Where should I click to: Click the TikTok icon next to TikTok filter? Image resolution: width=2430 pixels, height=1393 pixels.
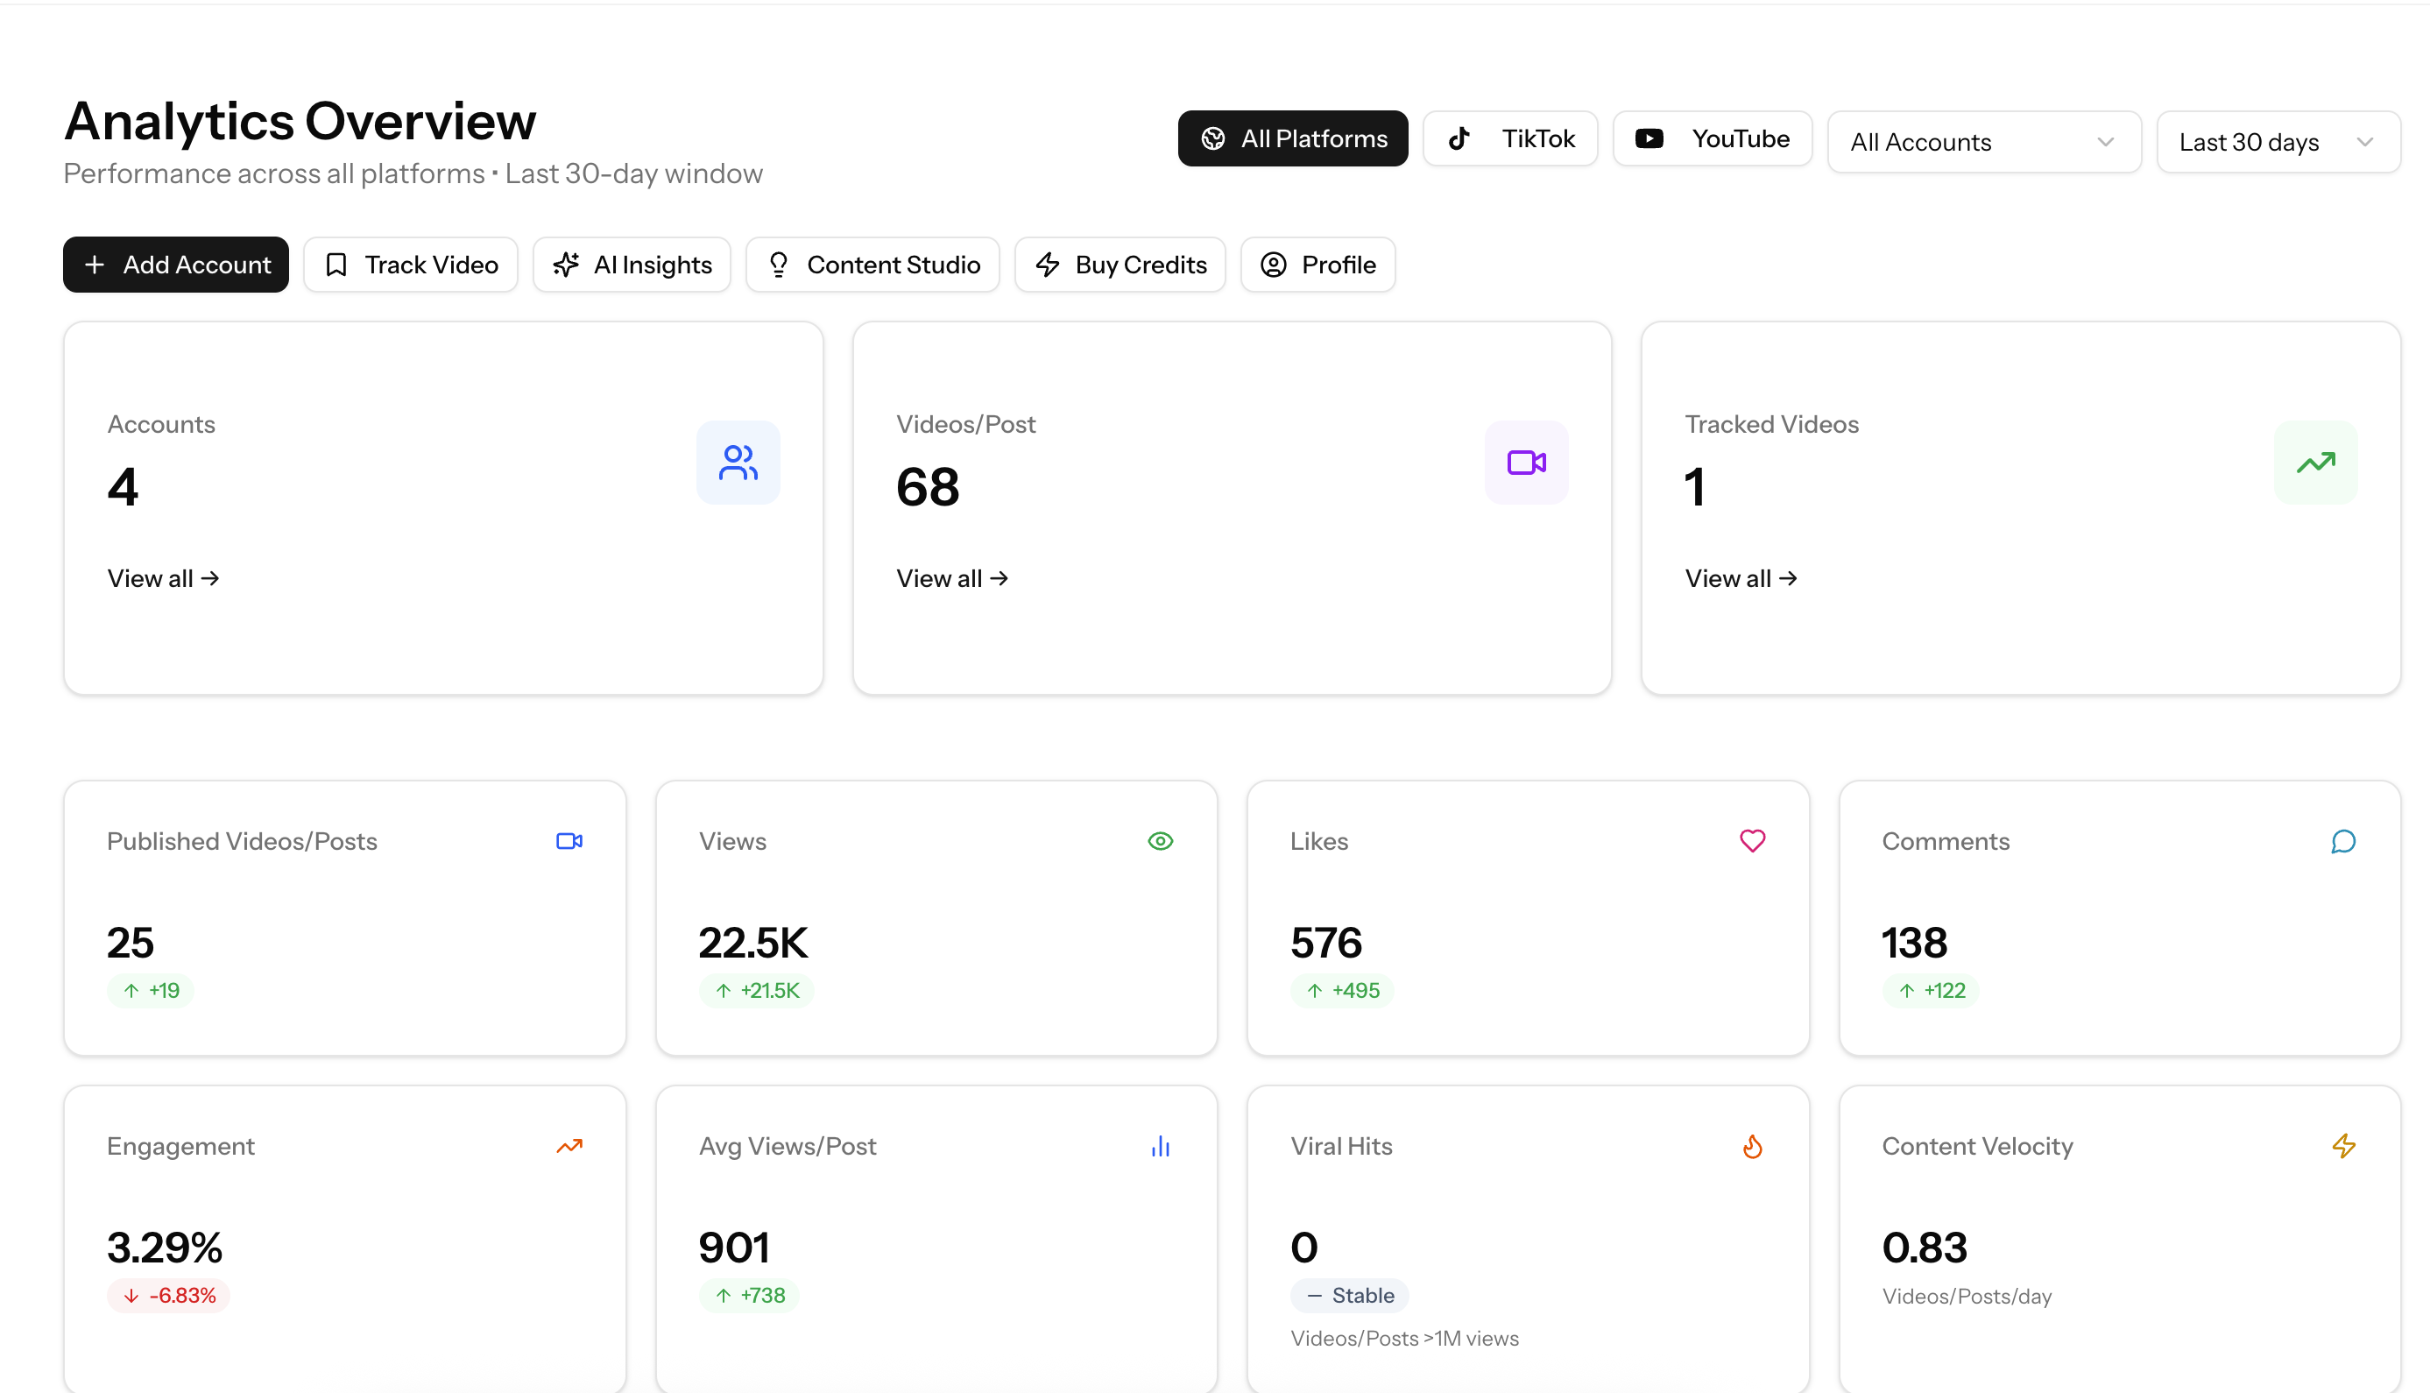(1459, 138)
